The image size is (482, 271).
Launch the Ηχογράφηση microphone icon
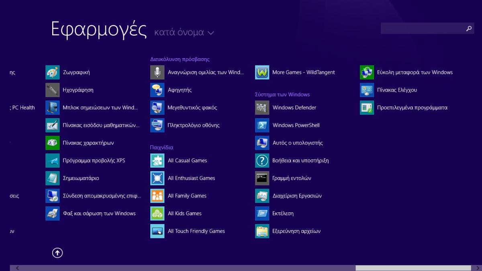click(53, 90)
